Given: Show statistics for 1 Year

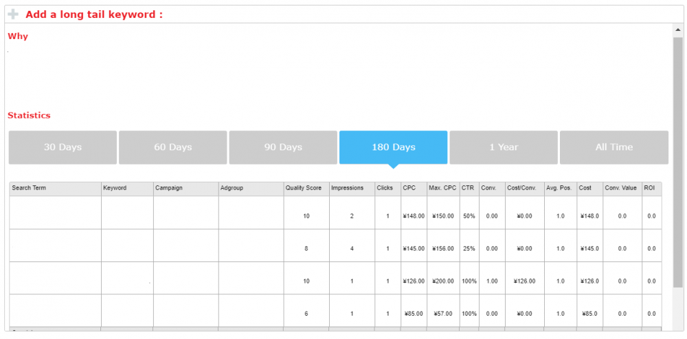Looking at the screenshot, I should click(504, 148).
